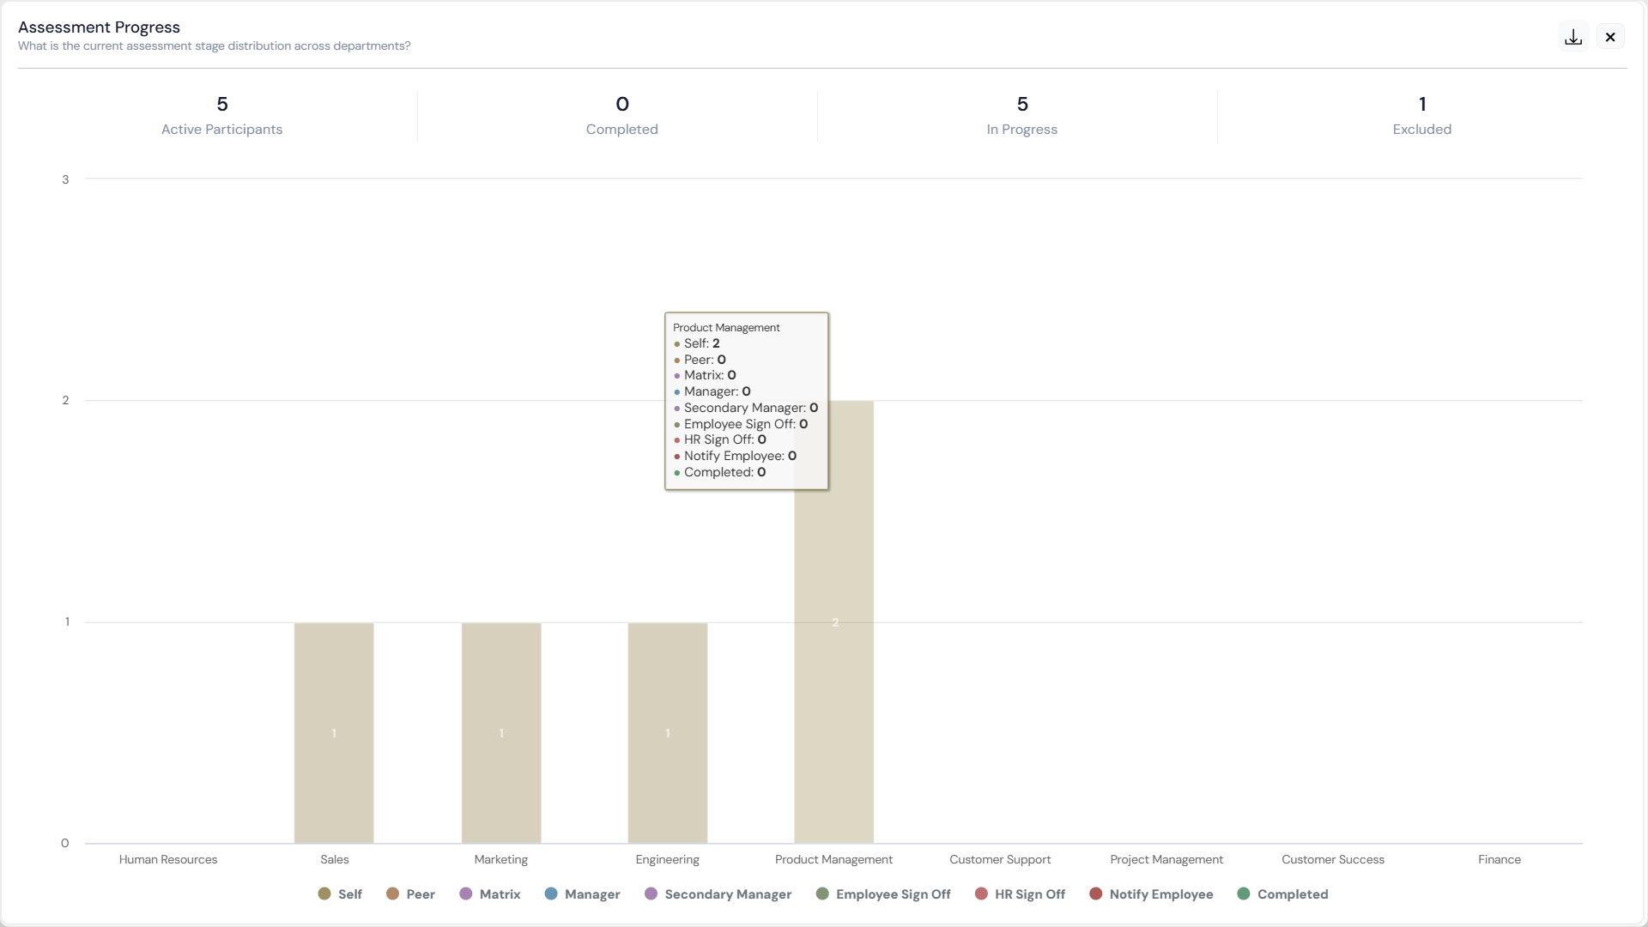The width and height of the screenshot is (1648, 927).
Task: Click the Excluded summary stat
Action: click(1422, 116)
